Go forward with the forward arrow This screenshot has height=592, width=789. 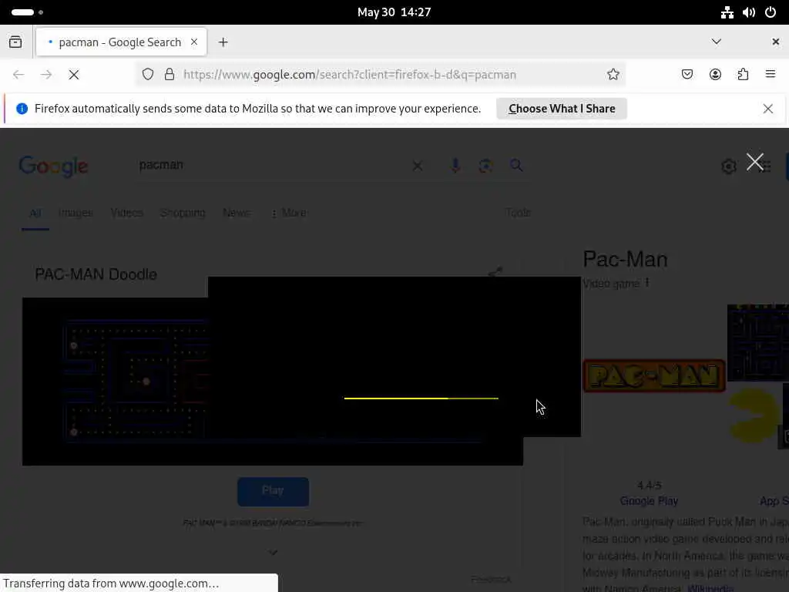[46, 75]
